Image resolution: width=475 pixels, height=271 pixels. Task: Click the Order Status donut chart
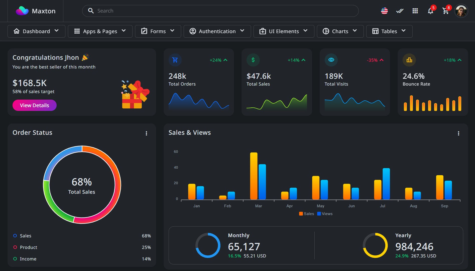tap(82, 185)
